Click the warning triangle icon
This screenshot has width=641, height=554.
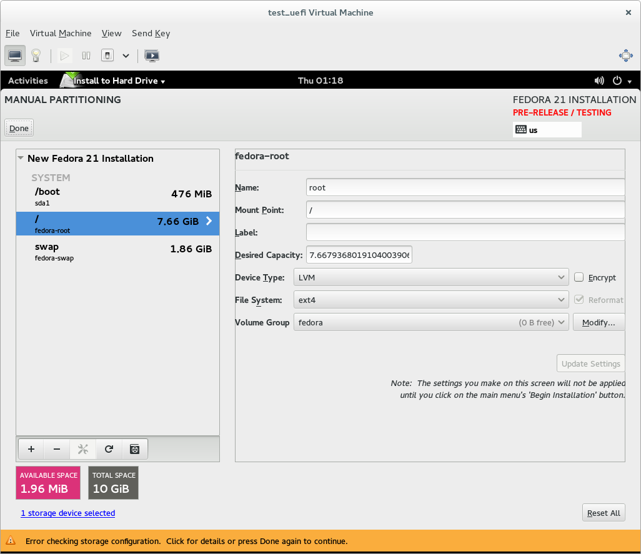(11, 541)
